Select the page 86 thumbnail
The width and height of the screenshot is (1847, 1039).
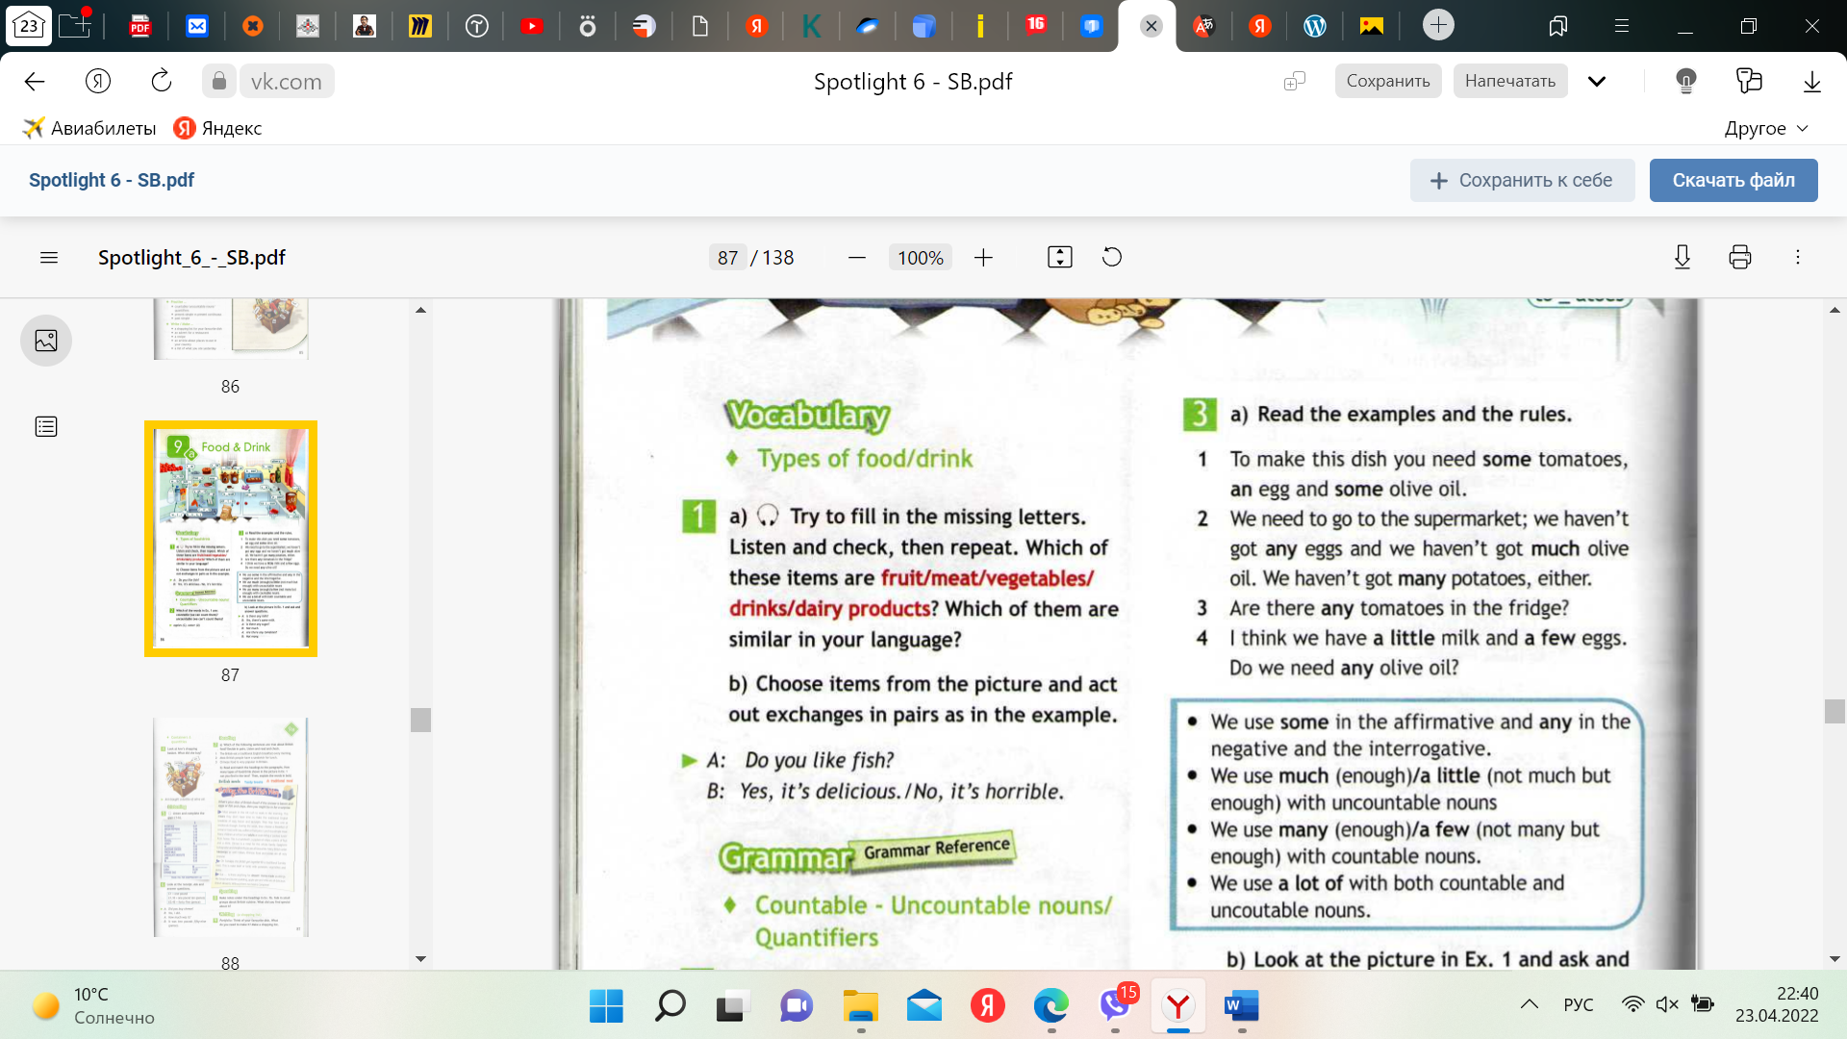(x=231, y=329)
